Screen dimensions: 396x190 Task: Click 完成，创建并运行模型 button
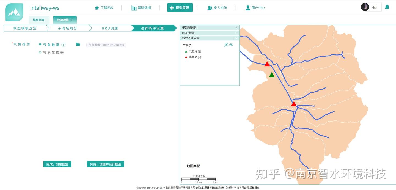(x=106, y=164)
